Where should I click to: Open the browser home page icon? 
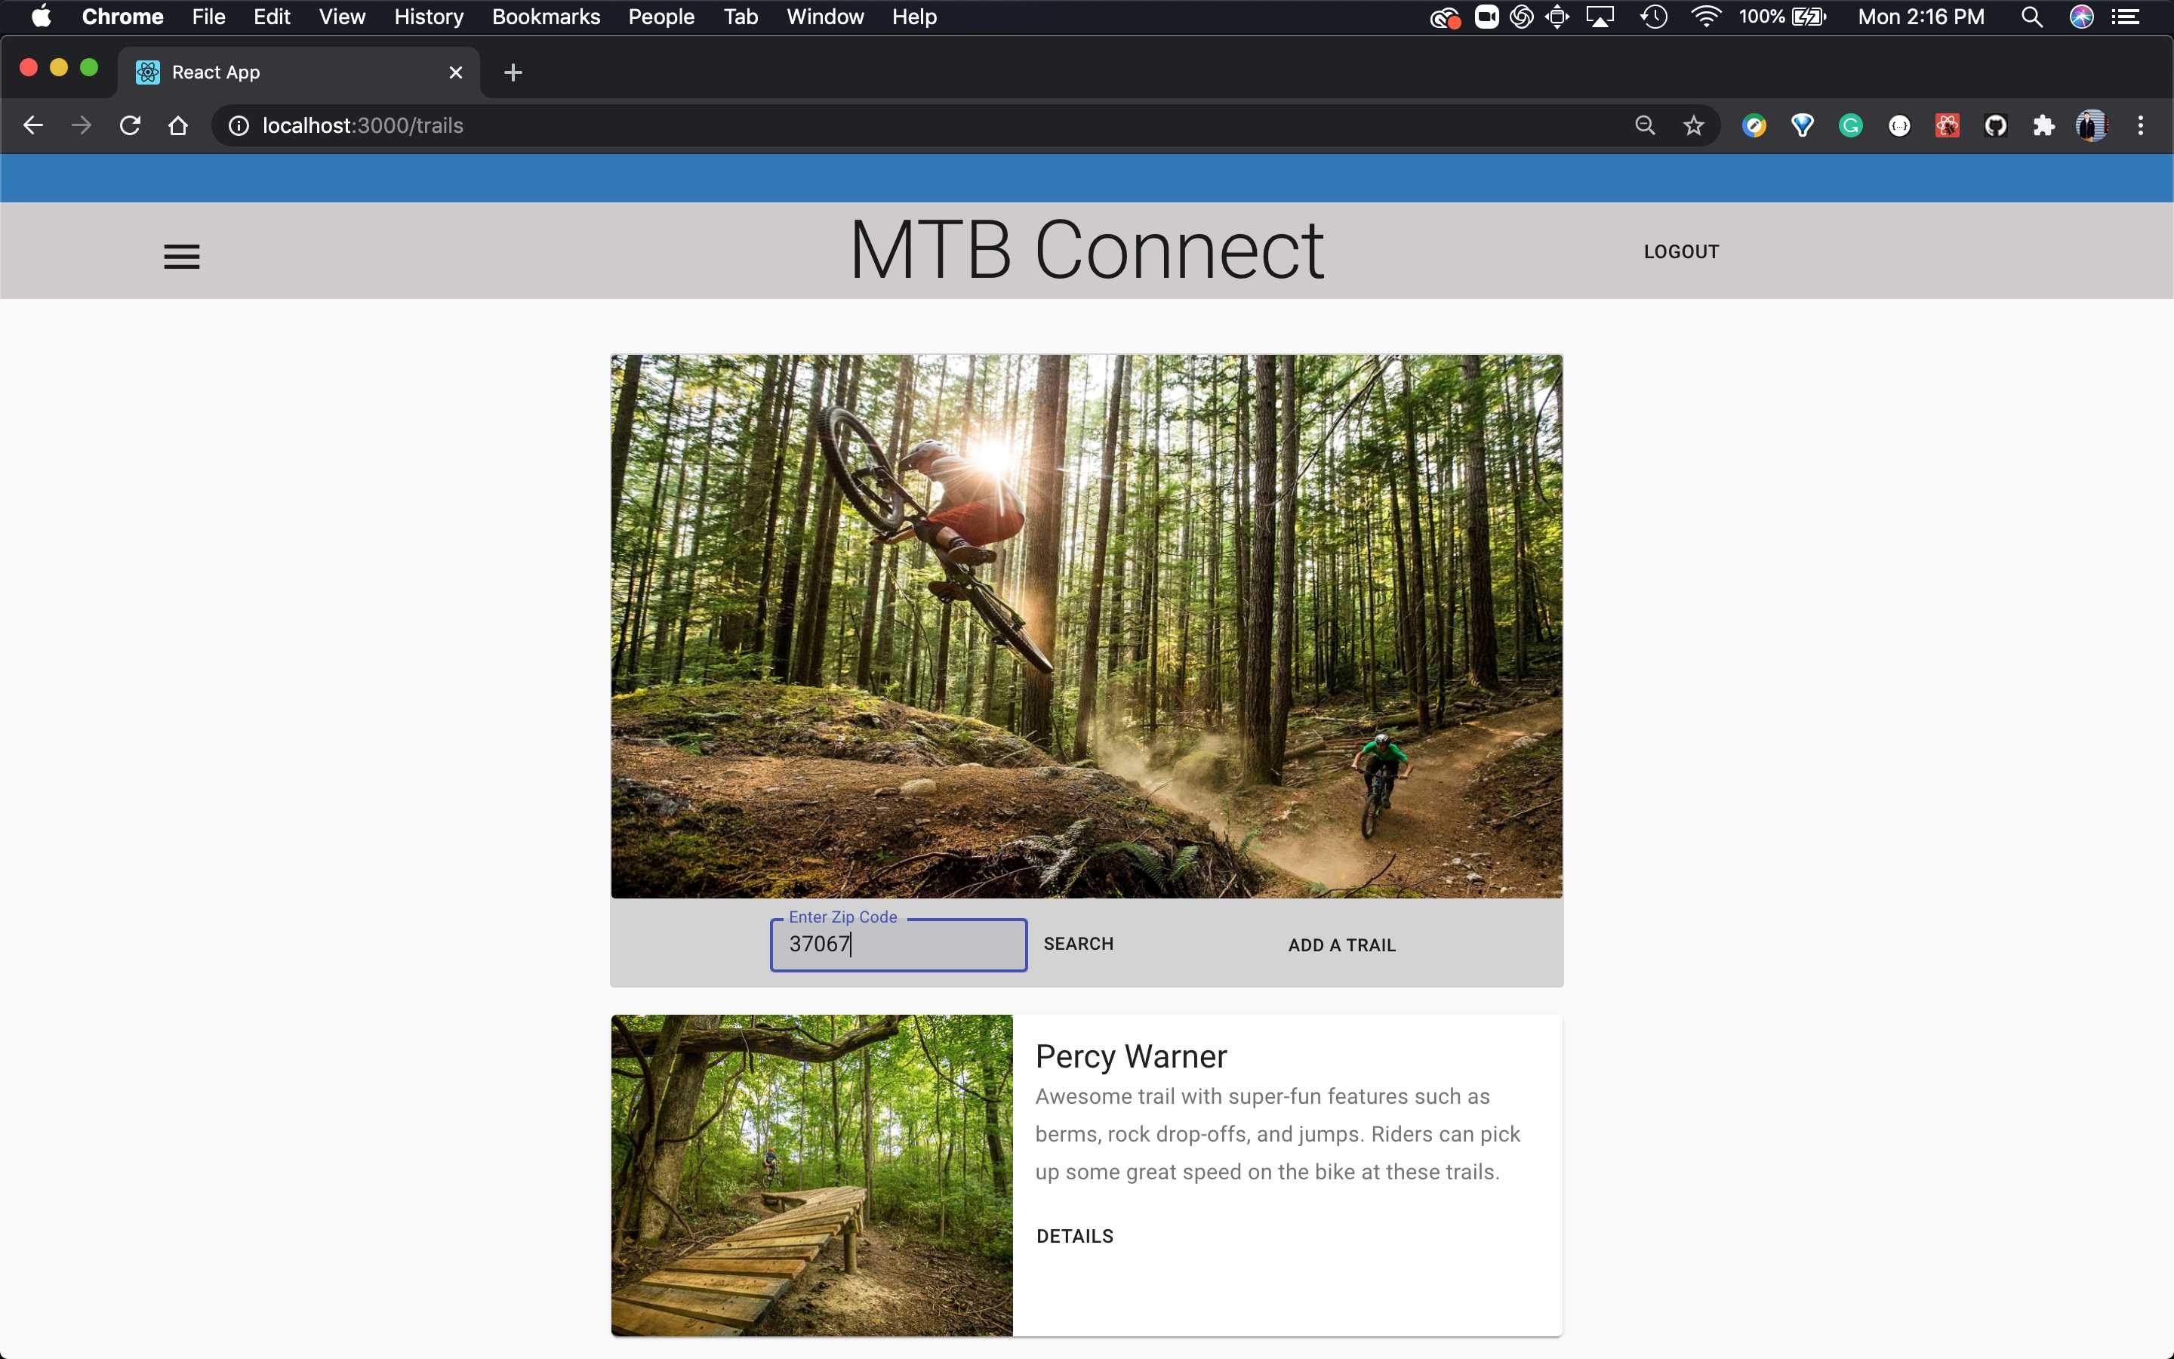(178, 126)
